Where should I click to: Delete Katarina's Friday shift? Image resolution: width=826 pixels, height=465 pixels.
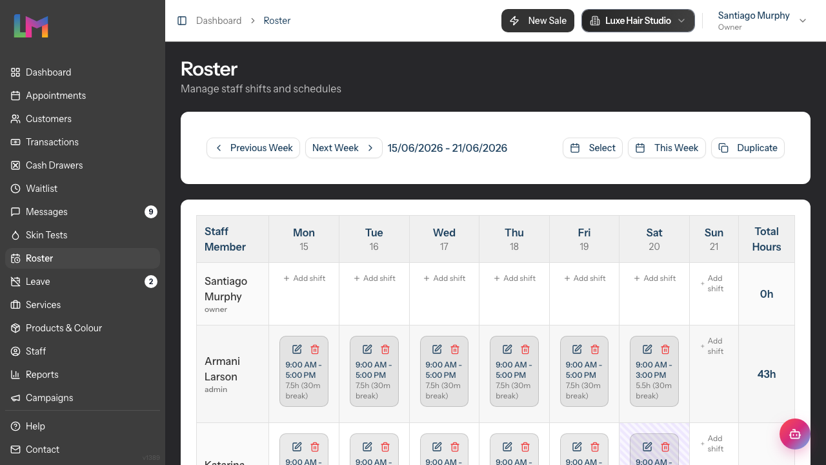(595, 447)
